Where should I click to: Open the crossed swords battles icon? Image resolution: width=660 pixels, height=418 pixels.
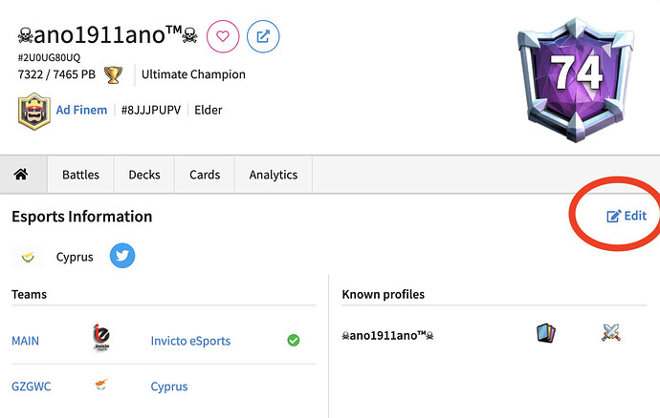pyautogui.click(x=611, y=333)
